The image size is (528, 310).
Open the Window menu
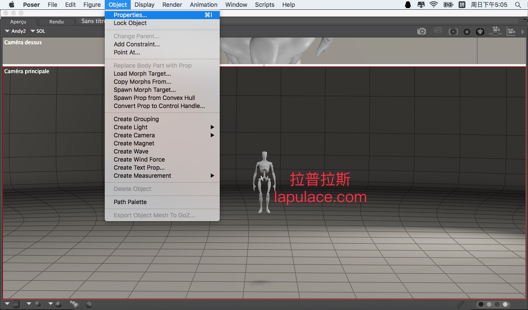(x=236, y=5)
